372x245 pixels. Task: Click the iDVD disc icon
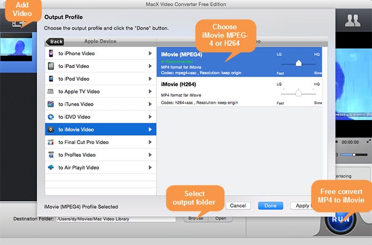click(51, 117)
